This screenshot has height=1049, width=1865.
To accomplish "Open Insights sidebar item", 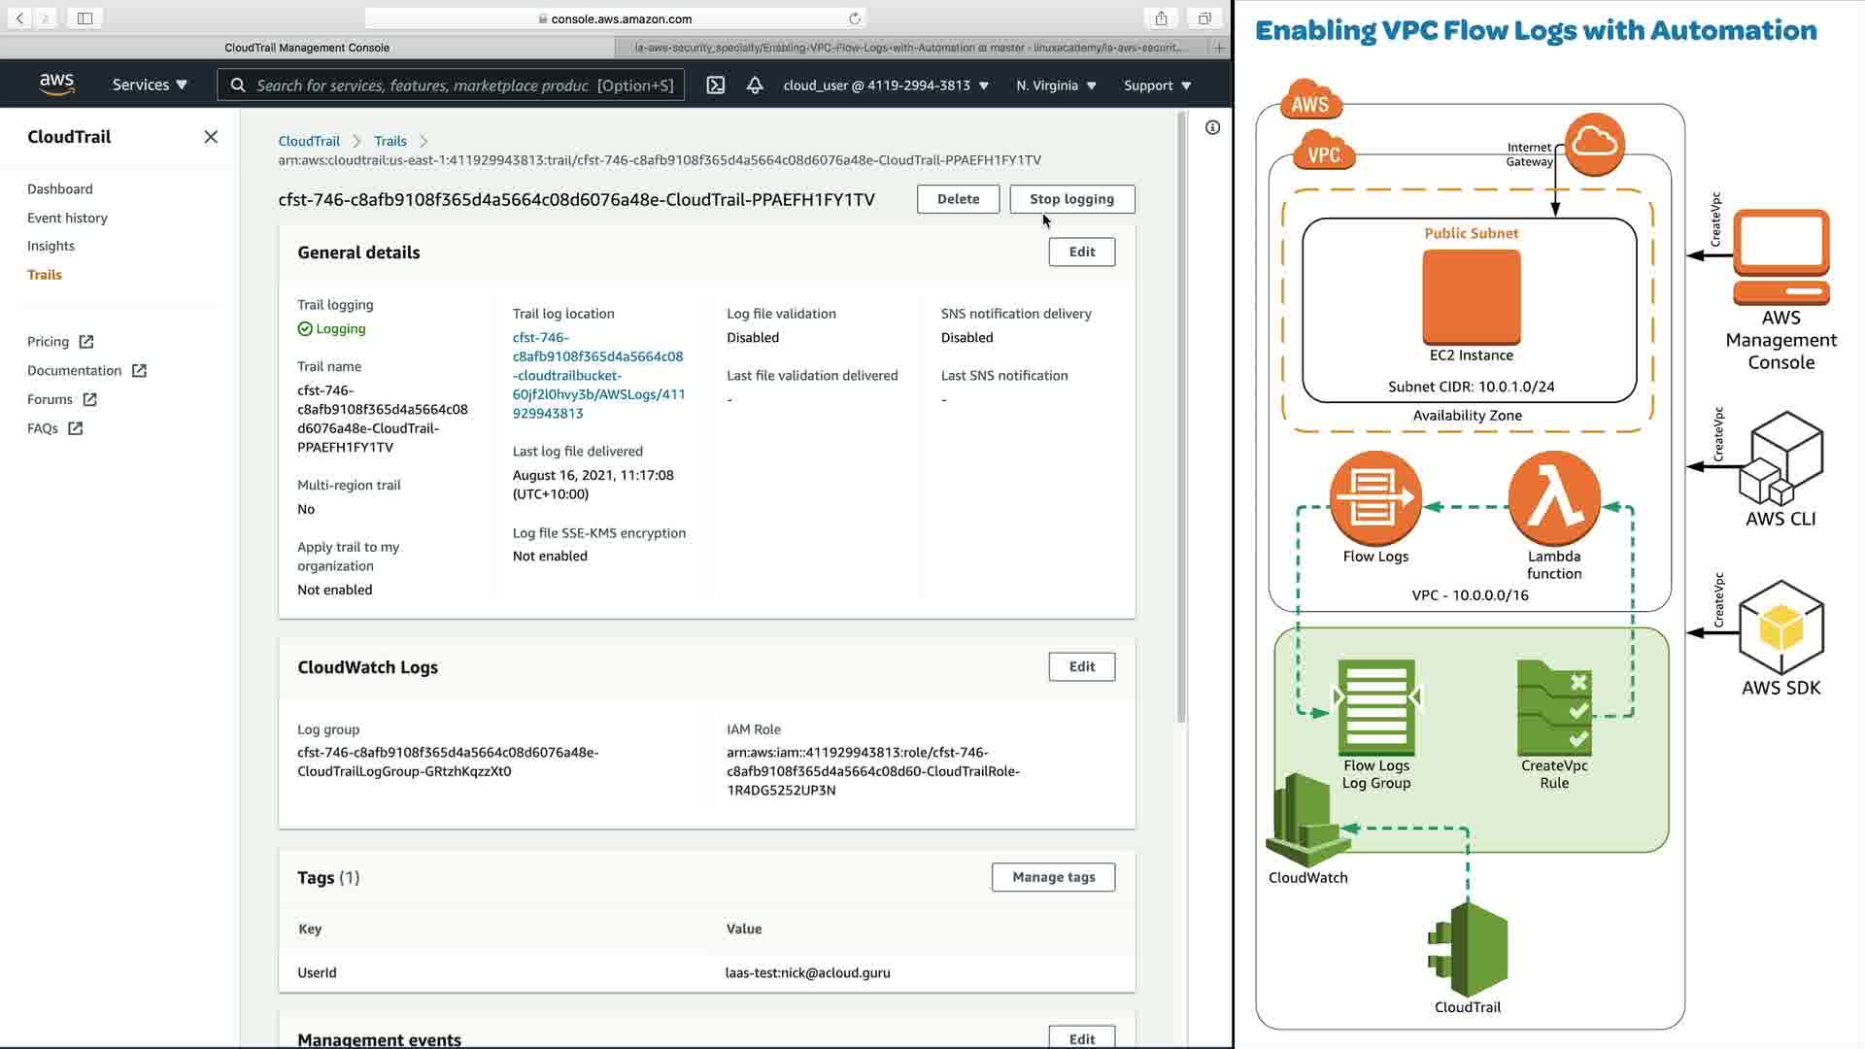I will pyautogui.click(x=51, y=246).
